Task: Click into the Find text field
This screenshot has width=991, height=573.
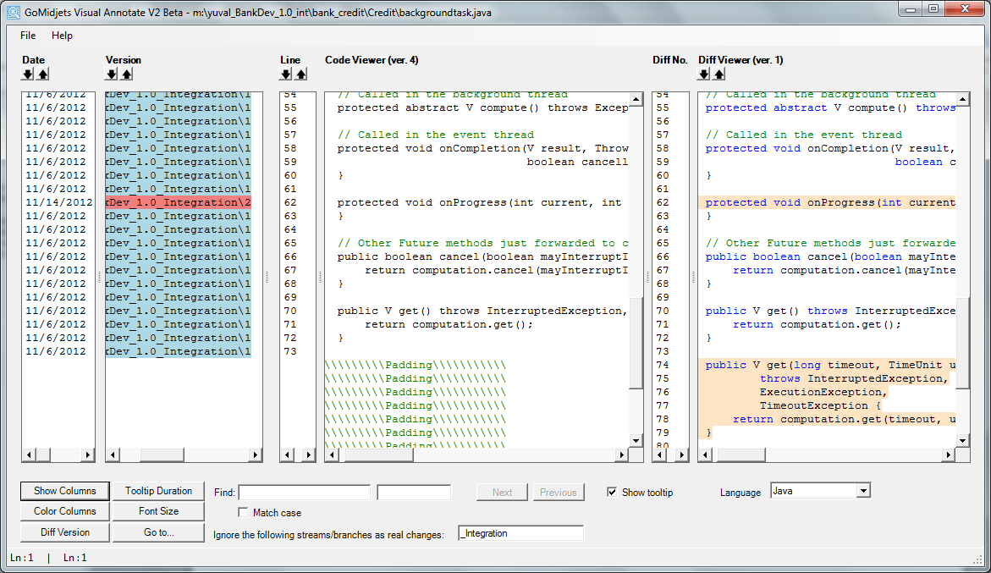Action: pyautogui.click(x=304, y=493)
